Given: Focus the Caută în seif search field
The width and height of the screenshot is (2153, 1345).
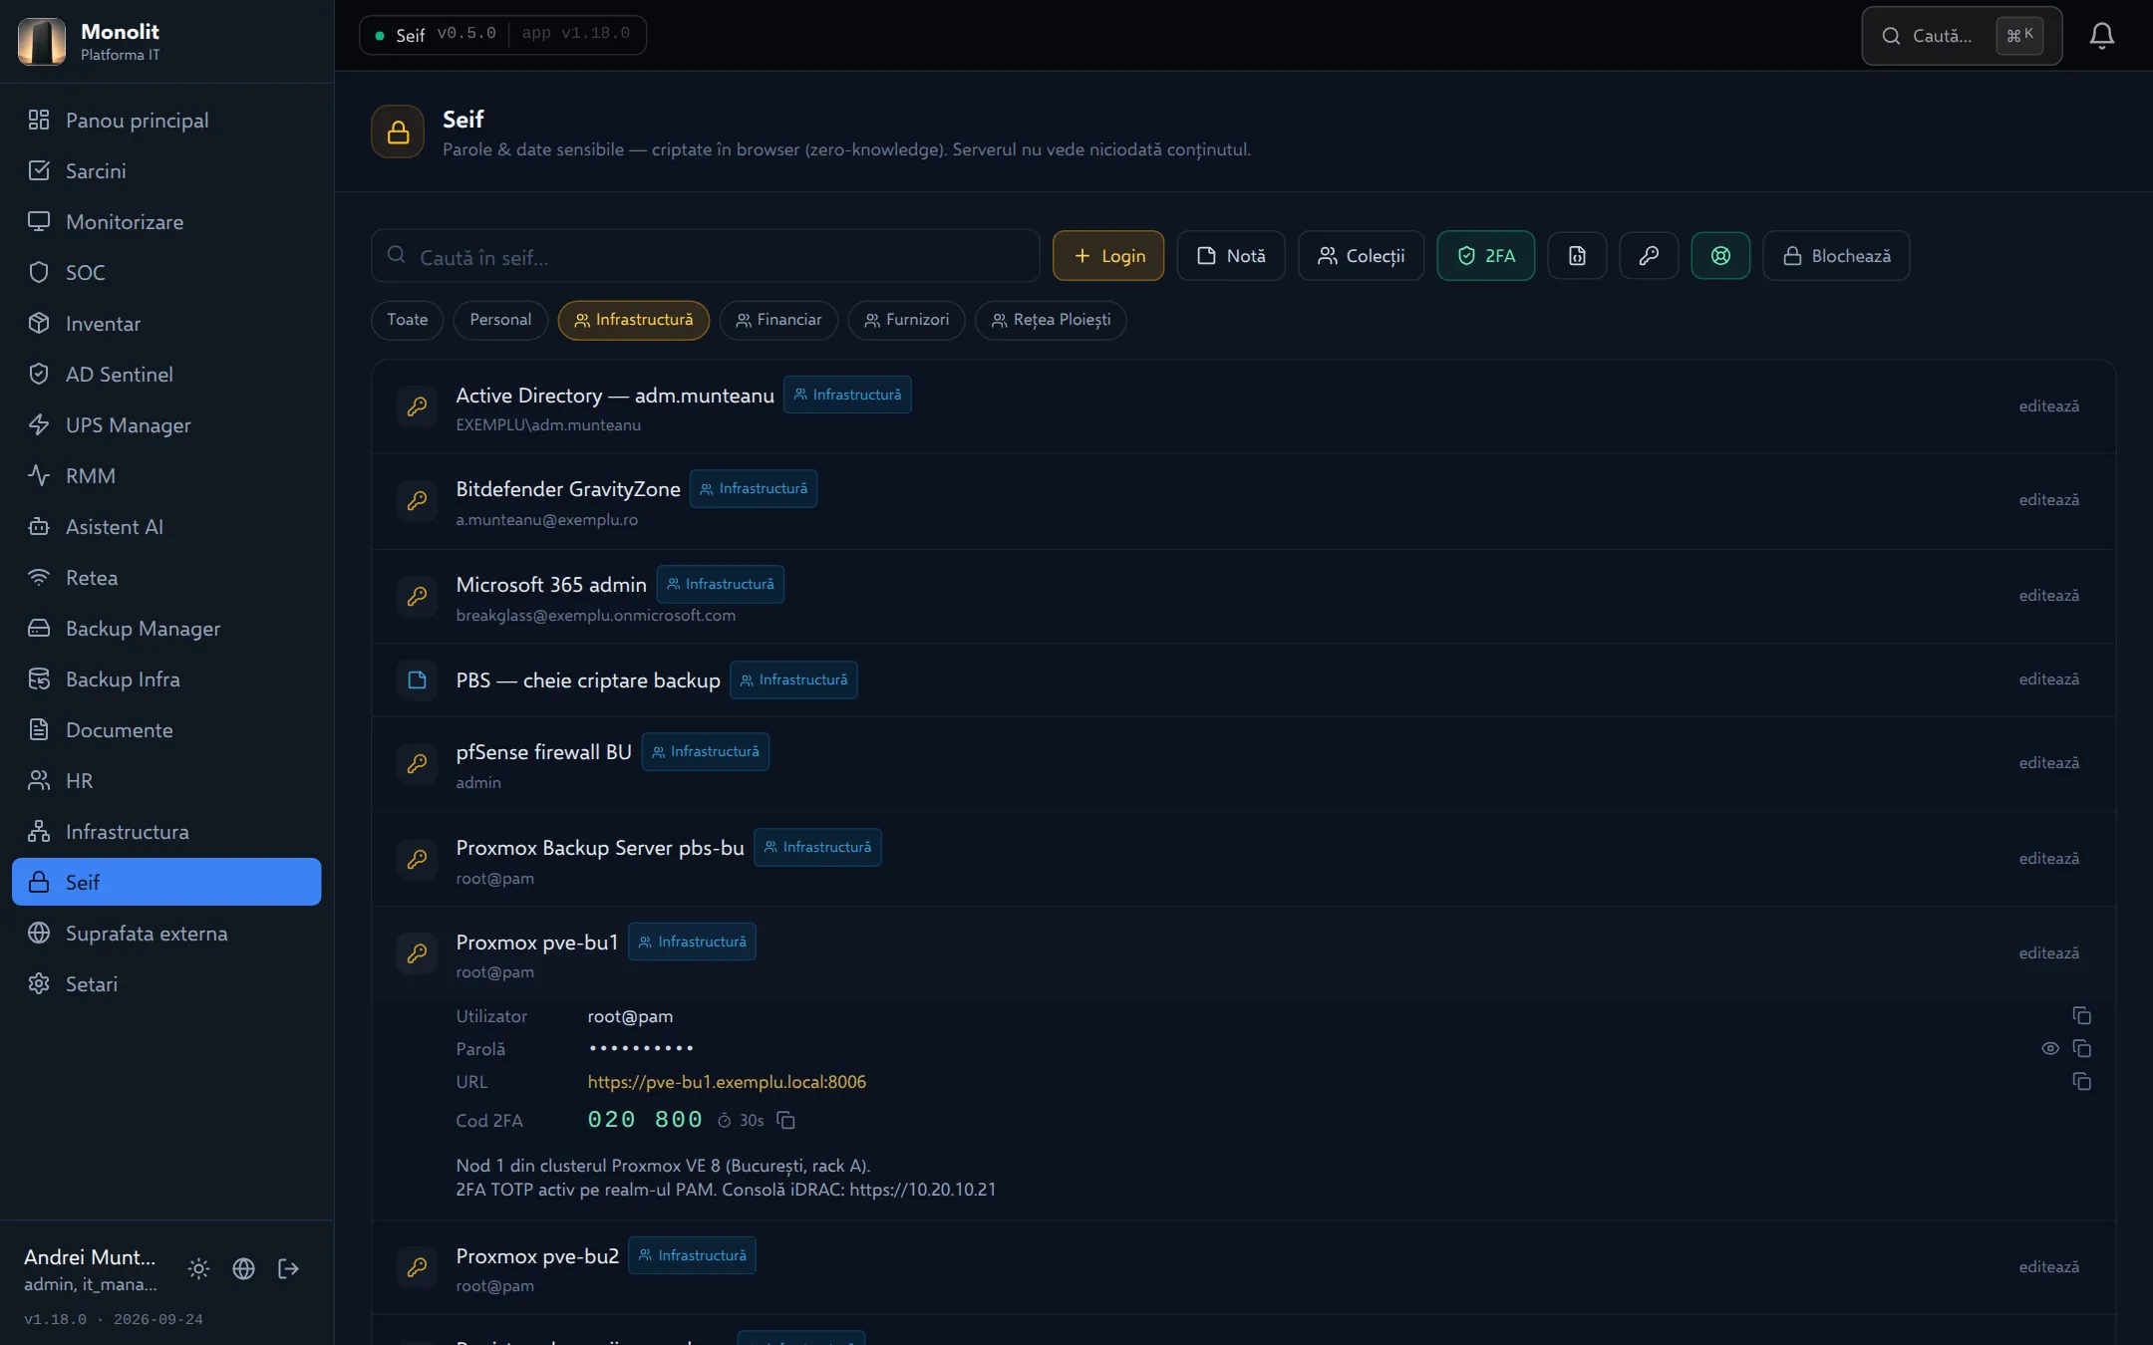Looking at the screenshot, I should [x=705, y=257].
